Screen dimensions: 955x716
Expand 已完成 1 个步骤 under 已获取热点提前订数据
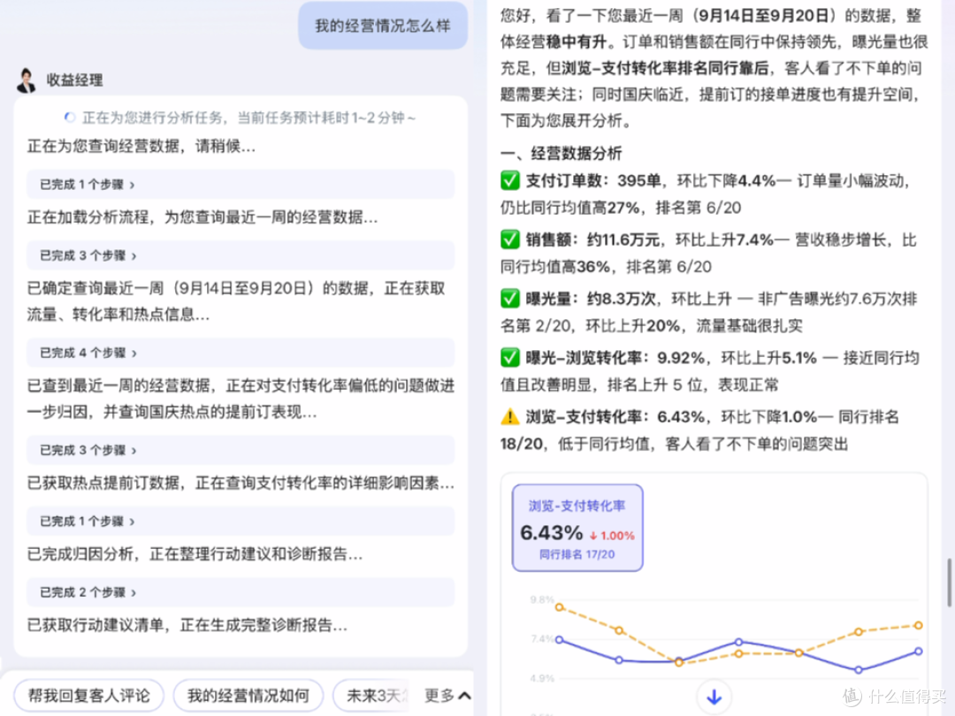tap(241, 522)
